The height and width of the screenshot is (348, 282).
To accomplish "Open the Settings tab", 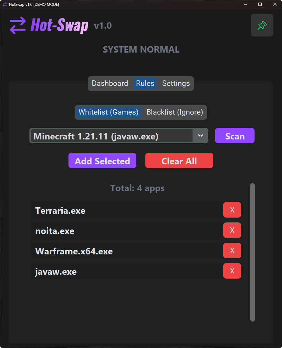I will [176, 83].
